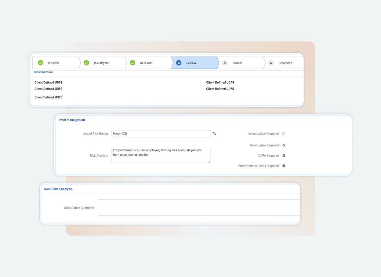Click the green checkmark on Initiated step

point(40,63)
